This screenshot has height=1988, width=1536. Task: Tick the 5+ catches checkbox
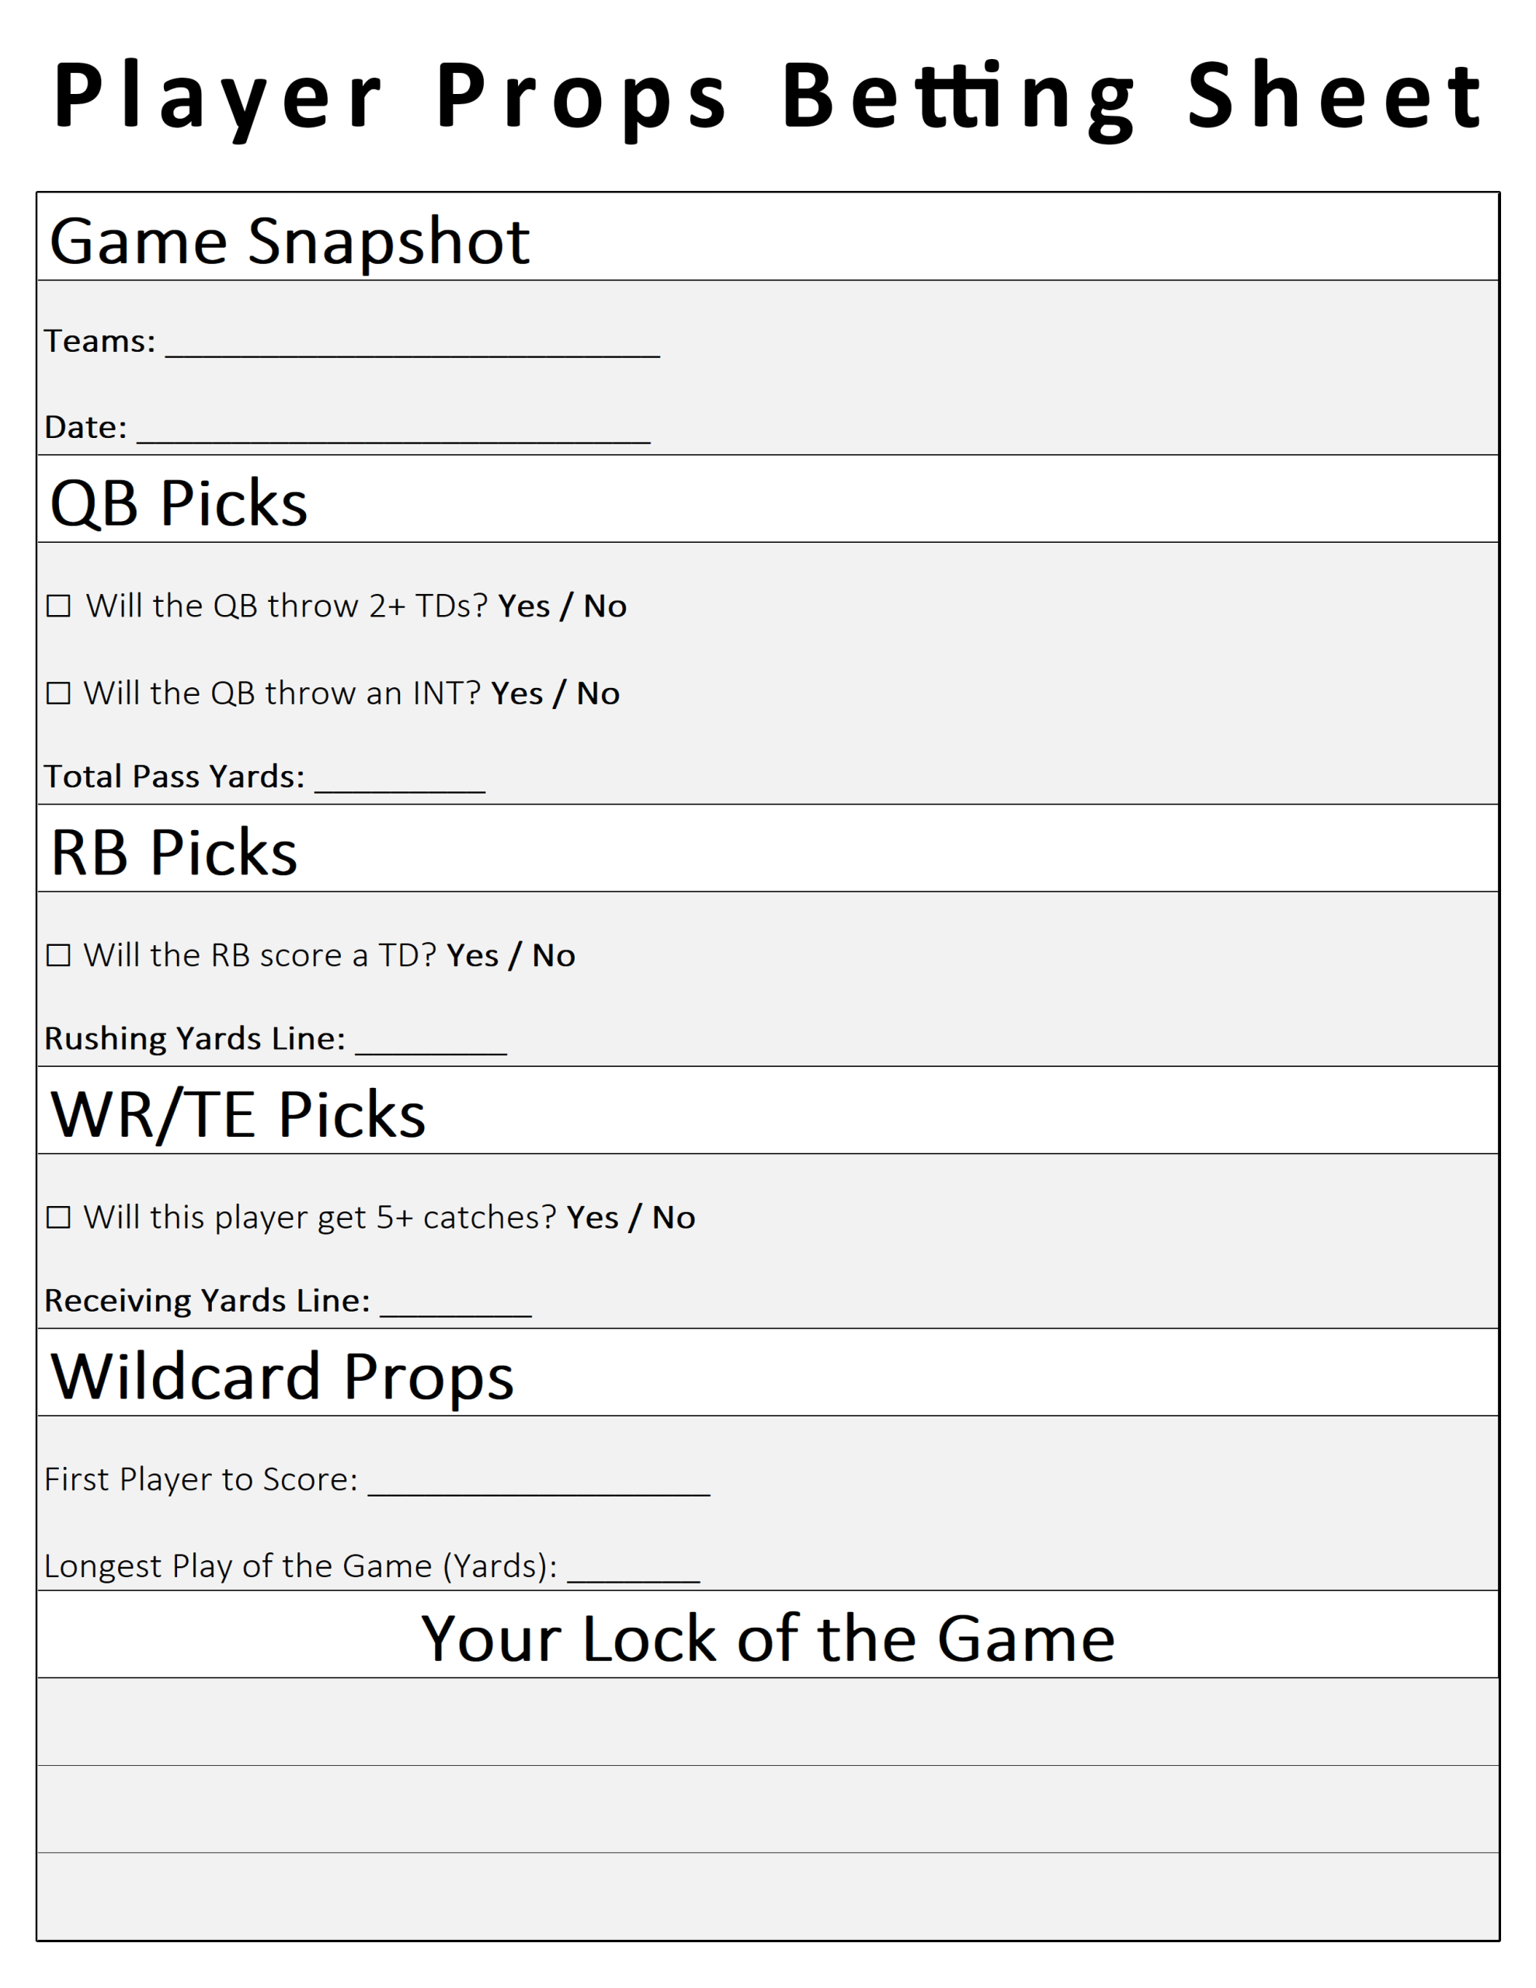58,1217
